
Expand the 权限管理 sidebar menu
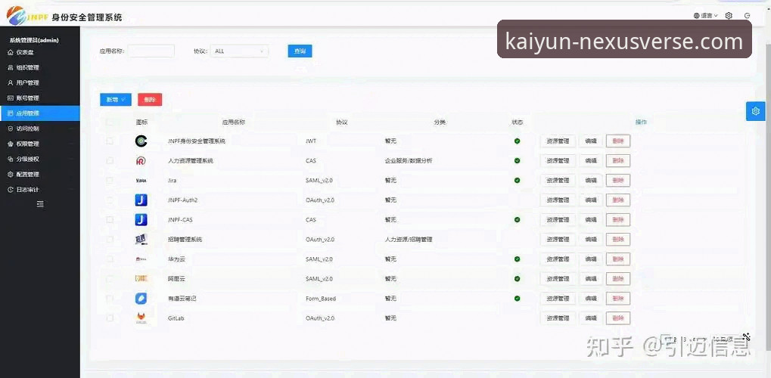[x=40, y=144]
